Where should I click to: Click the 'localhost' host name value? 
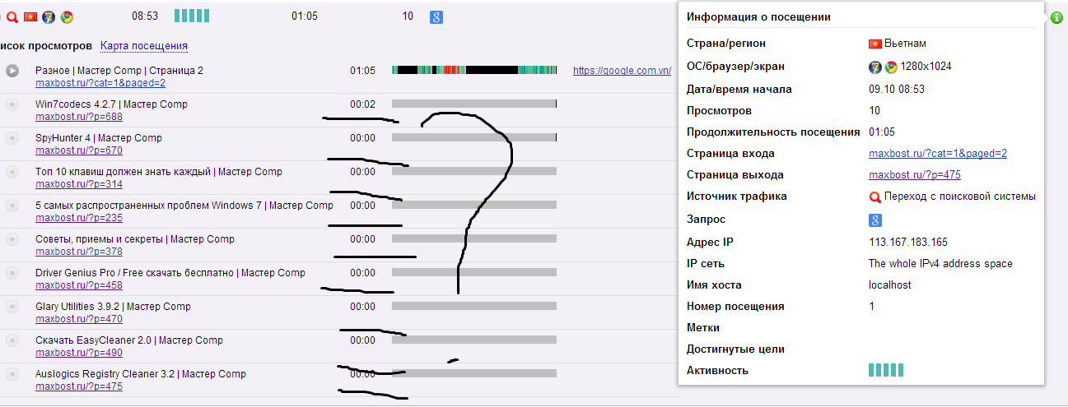coord(890,285)
